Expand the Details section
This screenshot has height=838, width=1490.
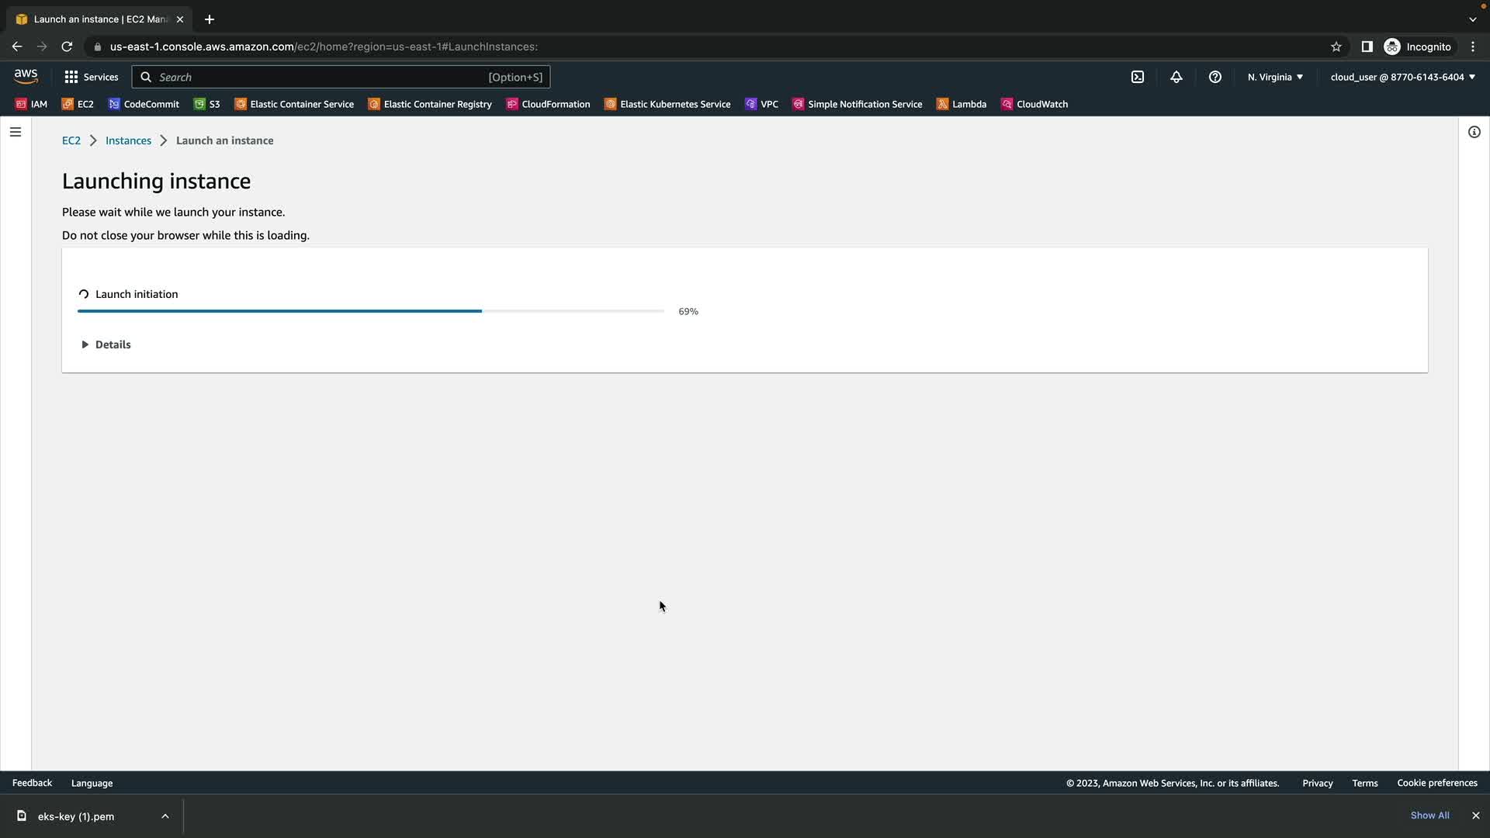tap(106, 345)
